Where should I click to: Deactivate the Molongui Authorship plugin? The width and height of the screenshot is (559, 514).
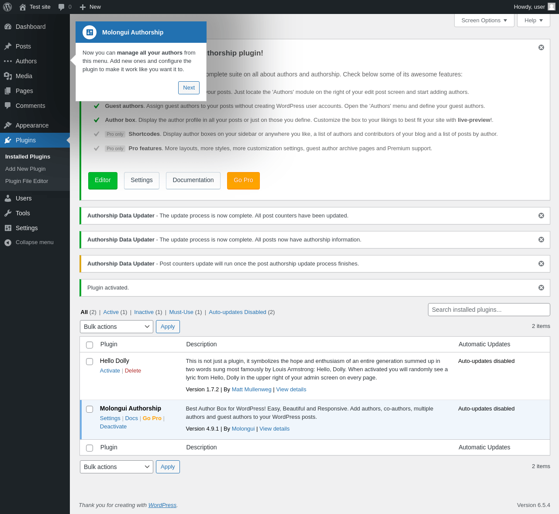(x=113, y=427)
